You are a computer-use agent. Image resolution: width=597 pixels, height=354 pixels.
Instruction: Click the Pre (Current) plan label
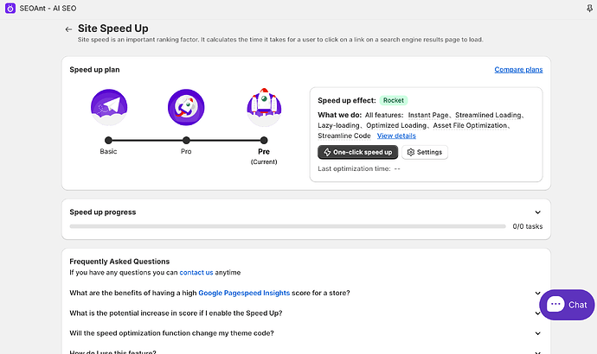point(264,156)
